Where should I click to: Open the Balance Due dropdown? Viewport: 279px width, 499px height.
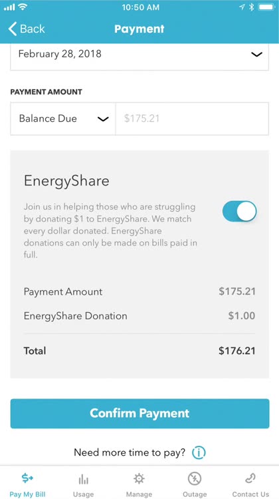click(63, 118)
